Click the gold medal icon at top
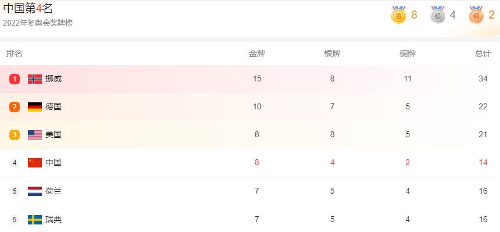The width and height of the screenshot is (500, 232). click(x=399, y=15)
